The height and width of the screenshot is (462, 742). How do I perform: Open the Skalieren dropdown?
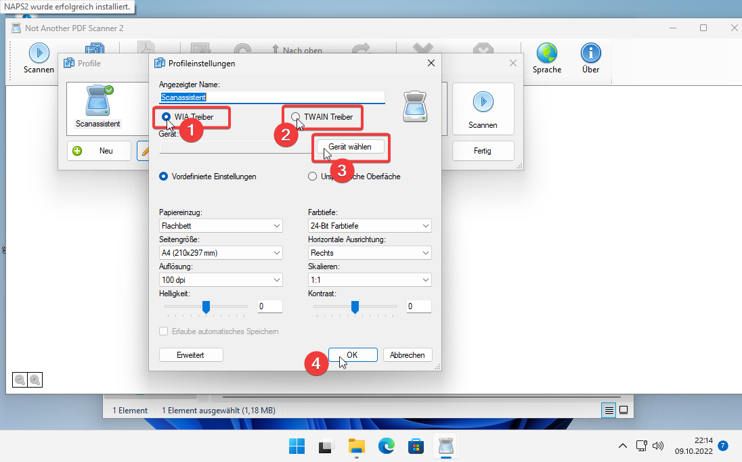(x=370, y=279)
